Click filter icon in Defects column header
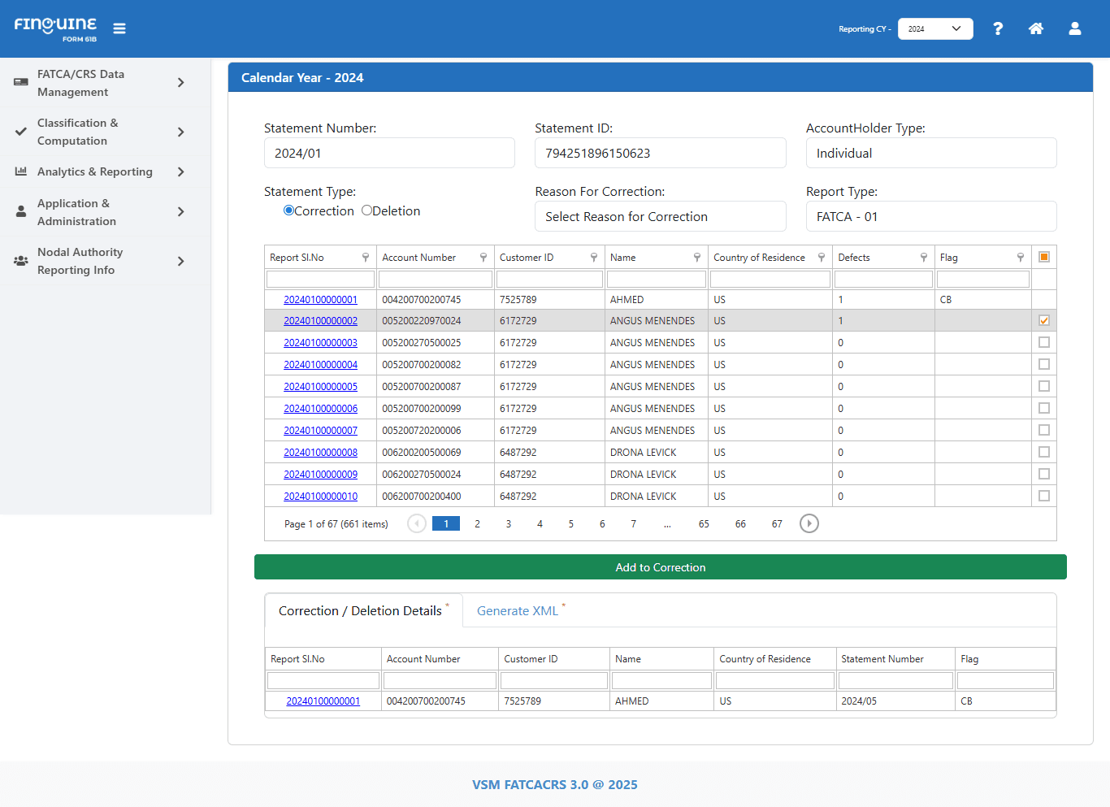1110x807 pixels. pyautogui.click(x=924, y=258)
